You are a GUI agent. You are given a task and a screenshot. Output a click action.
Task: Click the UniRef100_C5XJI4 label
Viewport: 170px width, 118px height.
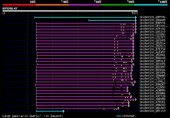click(x=152, y=79)
